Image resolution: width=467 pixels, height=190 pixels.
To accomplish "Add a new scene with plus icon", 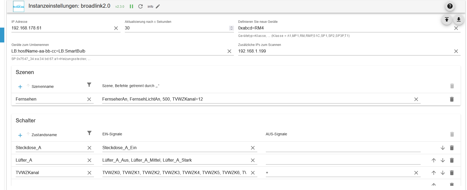I will coord(20,87).
